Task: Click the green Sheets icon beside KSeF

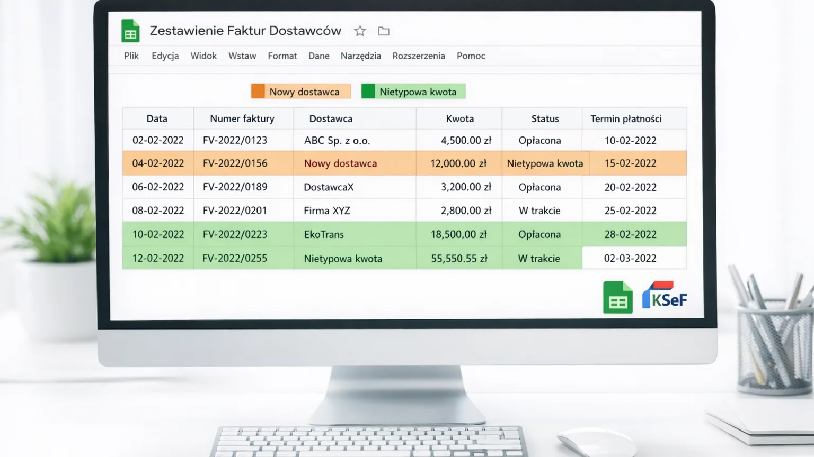Action: [618, 297]
